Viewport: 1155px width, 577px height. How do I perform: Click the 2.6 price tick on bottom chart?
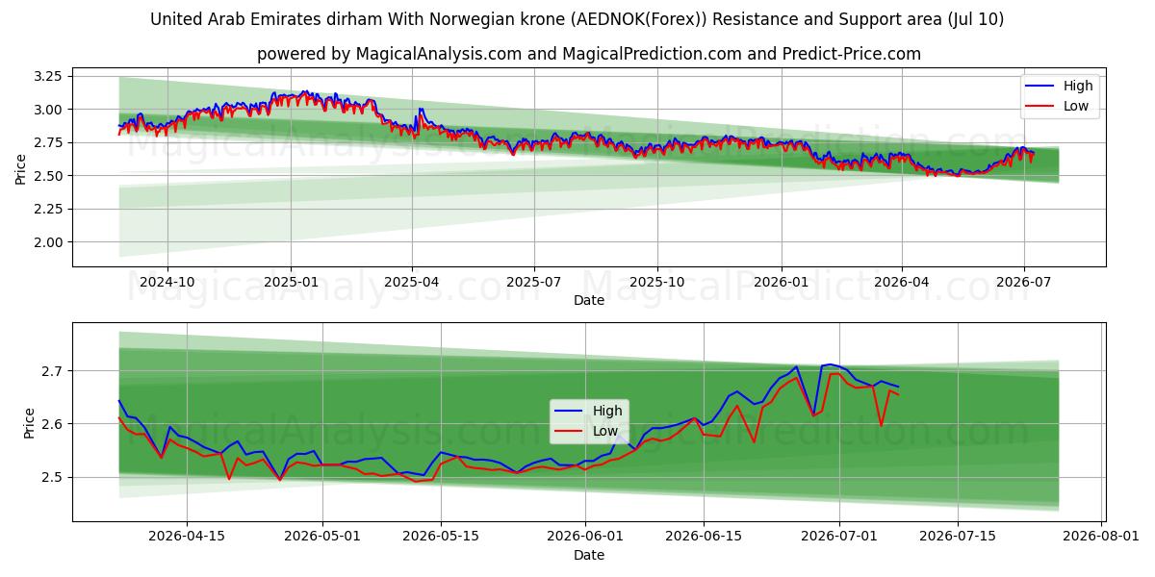54,424
